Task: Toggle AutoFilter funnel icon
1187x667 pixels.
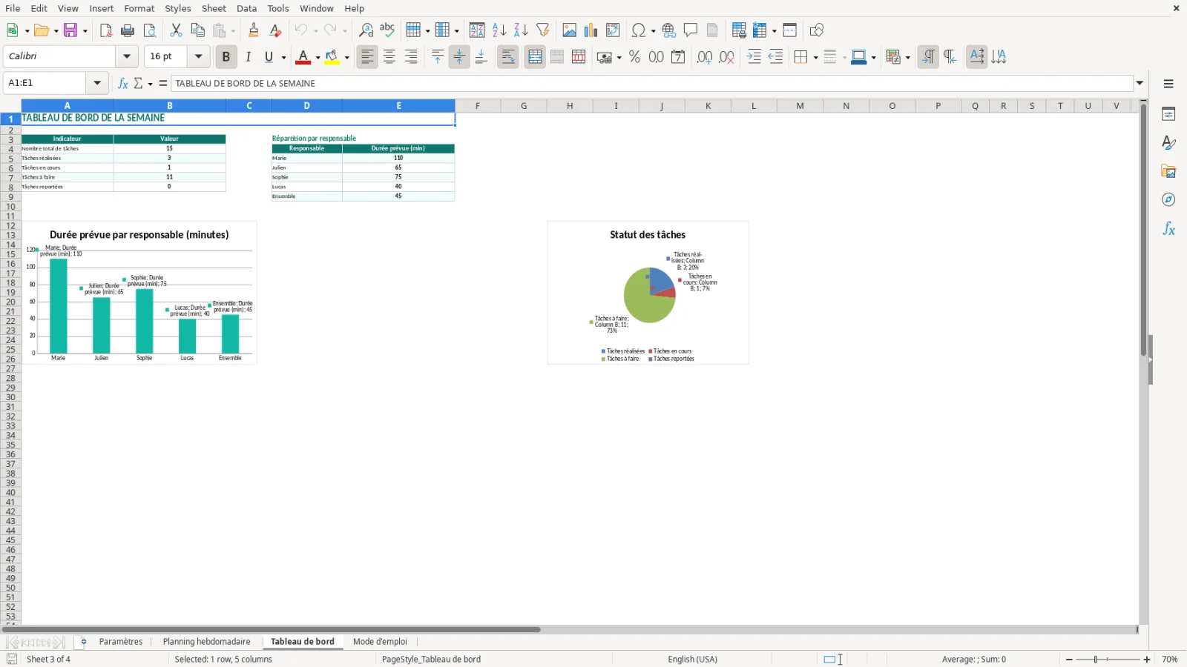Action: pyautogui.click(x=543, y=30)
